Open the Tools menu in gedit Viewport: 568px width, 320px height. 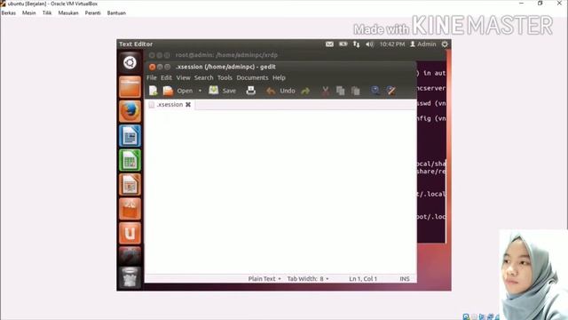click(225, 77)
